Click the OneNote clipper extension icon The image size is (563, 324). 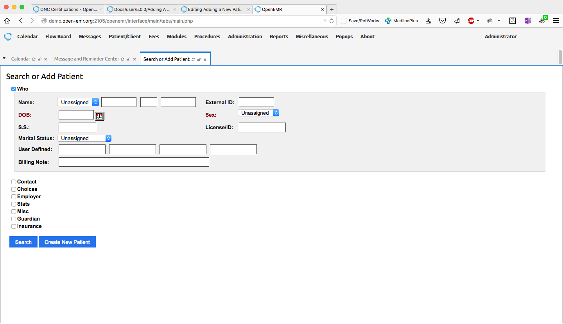pyautogui.click(x=527, y=21)
